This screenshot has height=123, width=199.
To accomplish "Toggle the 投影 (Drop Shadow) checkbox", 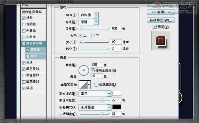I will (x=24, y=18).
